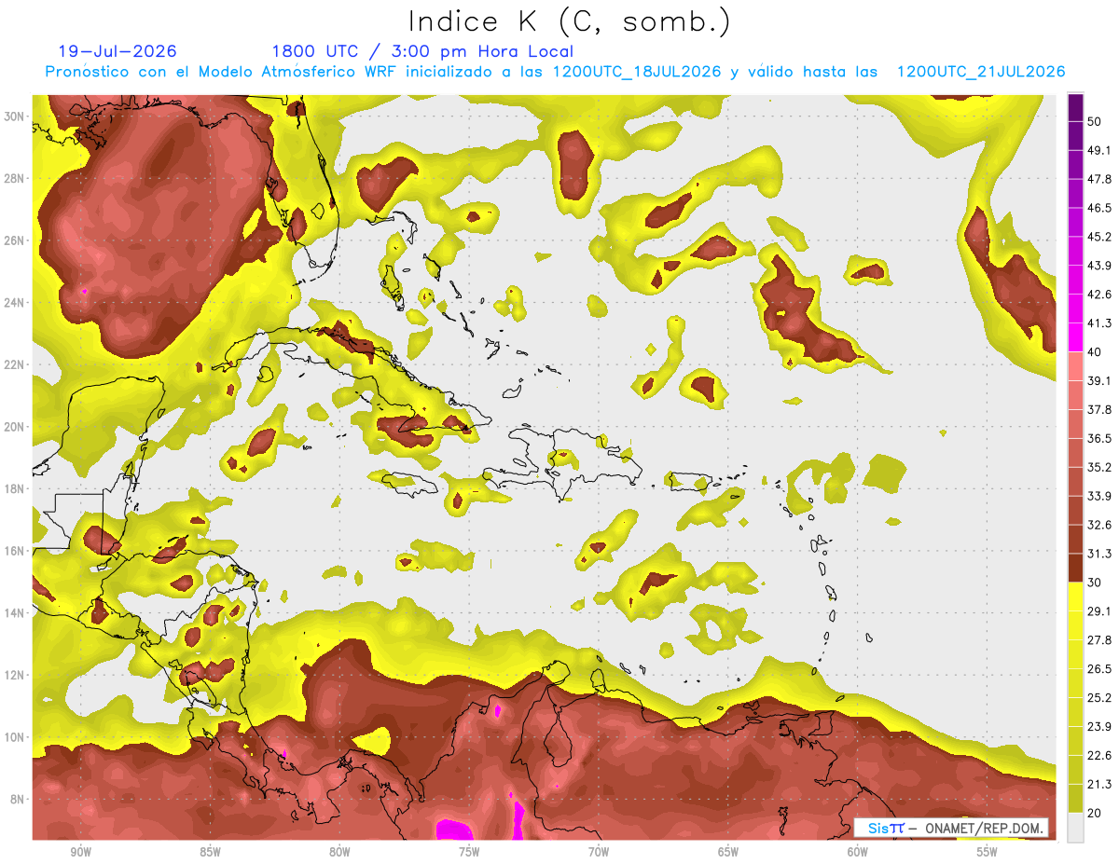Click the colorbar value "37.8"
Image resolution: width=1119 pixels, height=864 pixels.
[1100, 409]
